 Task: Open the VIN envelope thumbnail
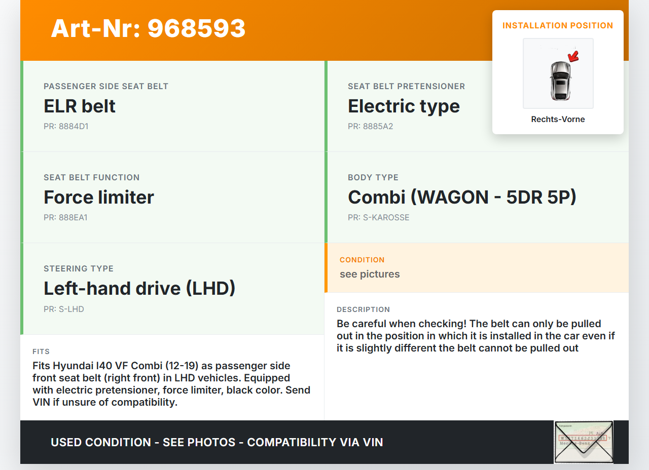584,442
